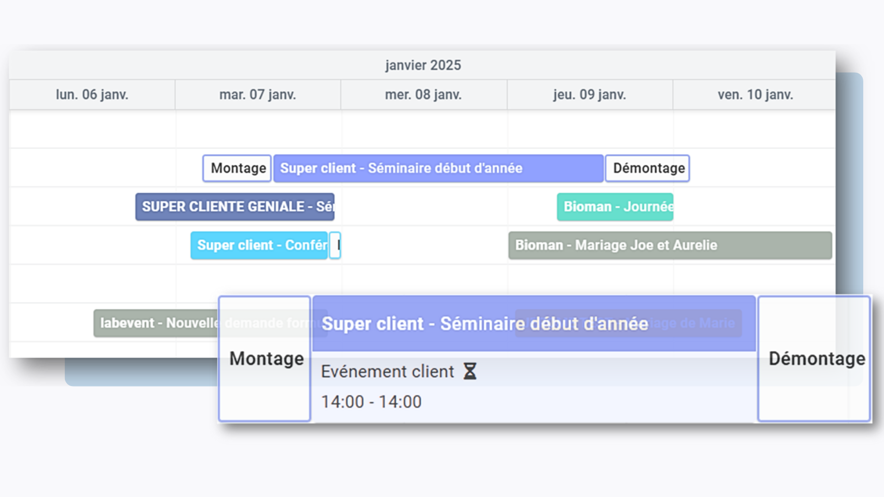The width and height of the screenshot is (884, 497).
Task: Select the 'Démontage' block on Thursday
Action: [x=646, y=168]
